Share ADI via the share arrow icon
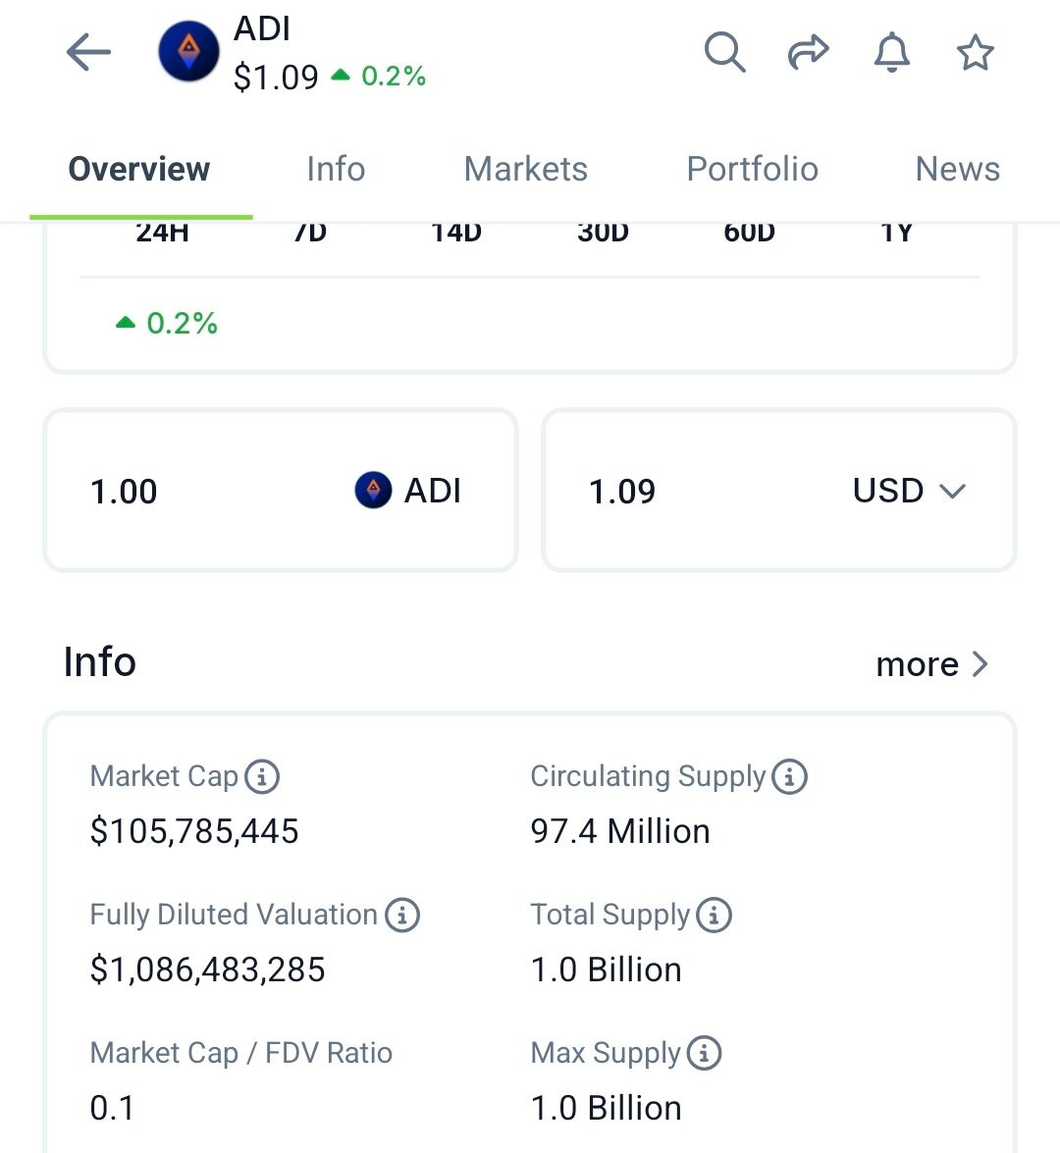The image size is (1060, 1153). click(808, 52)
